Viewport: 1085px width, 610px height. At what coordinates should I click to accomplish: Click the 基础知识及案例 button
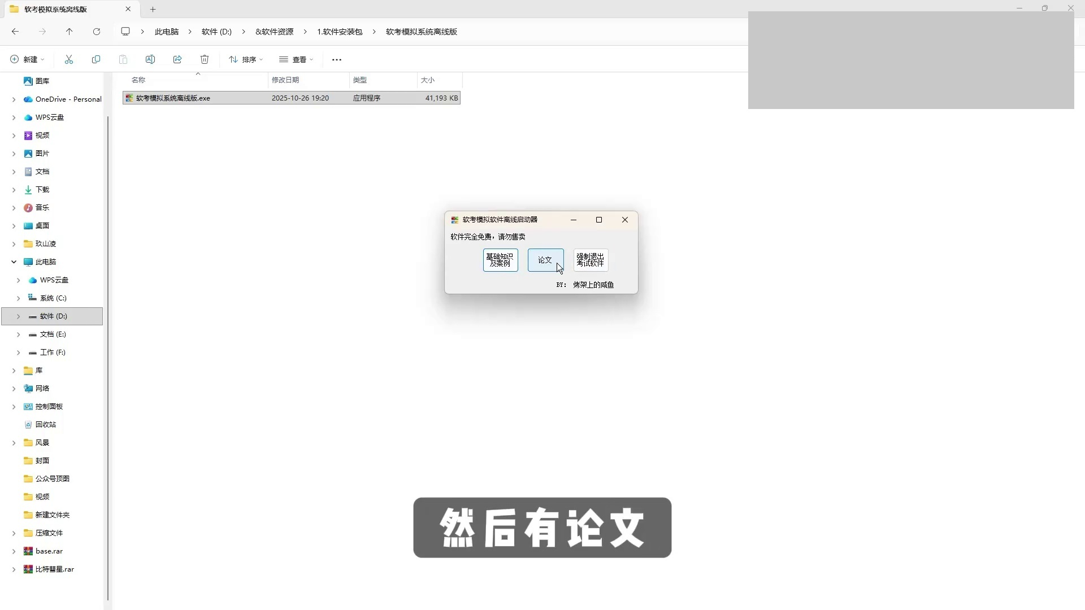coord(500,260)
